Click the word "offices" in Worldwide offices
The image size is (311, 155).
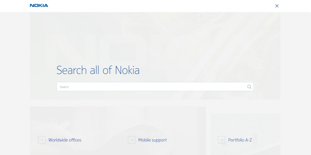point(74,140)
